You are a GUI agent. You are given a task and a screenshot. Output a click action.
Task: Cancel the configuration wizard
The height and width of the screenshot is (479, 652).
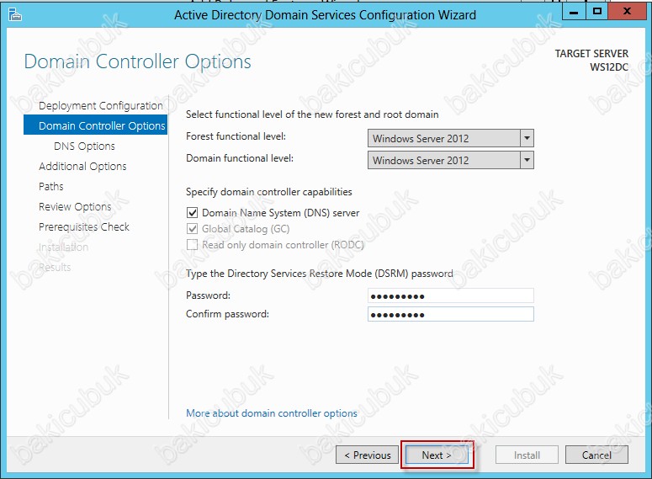click(x=596, y=455)
